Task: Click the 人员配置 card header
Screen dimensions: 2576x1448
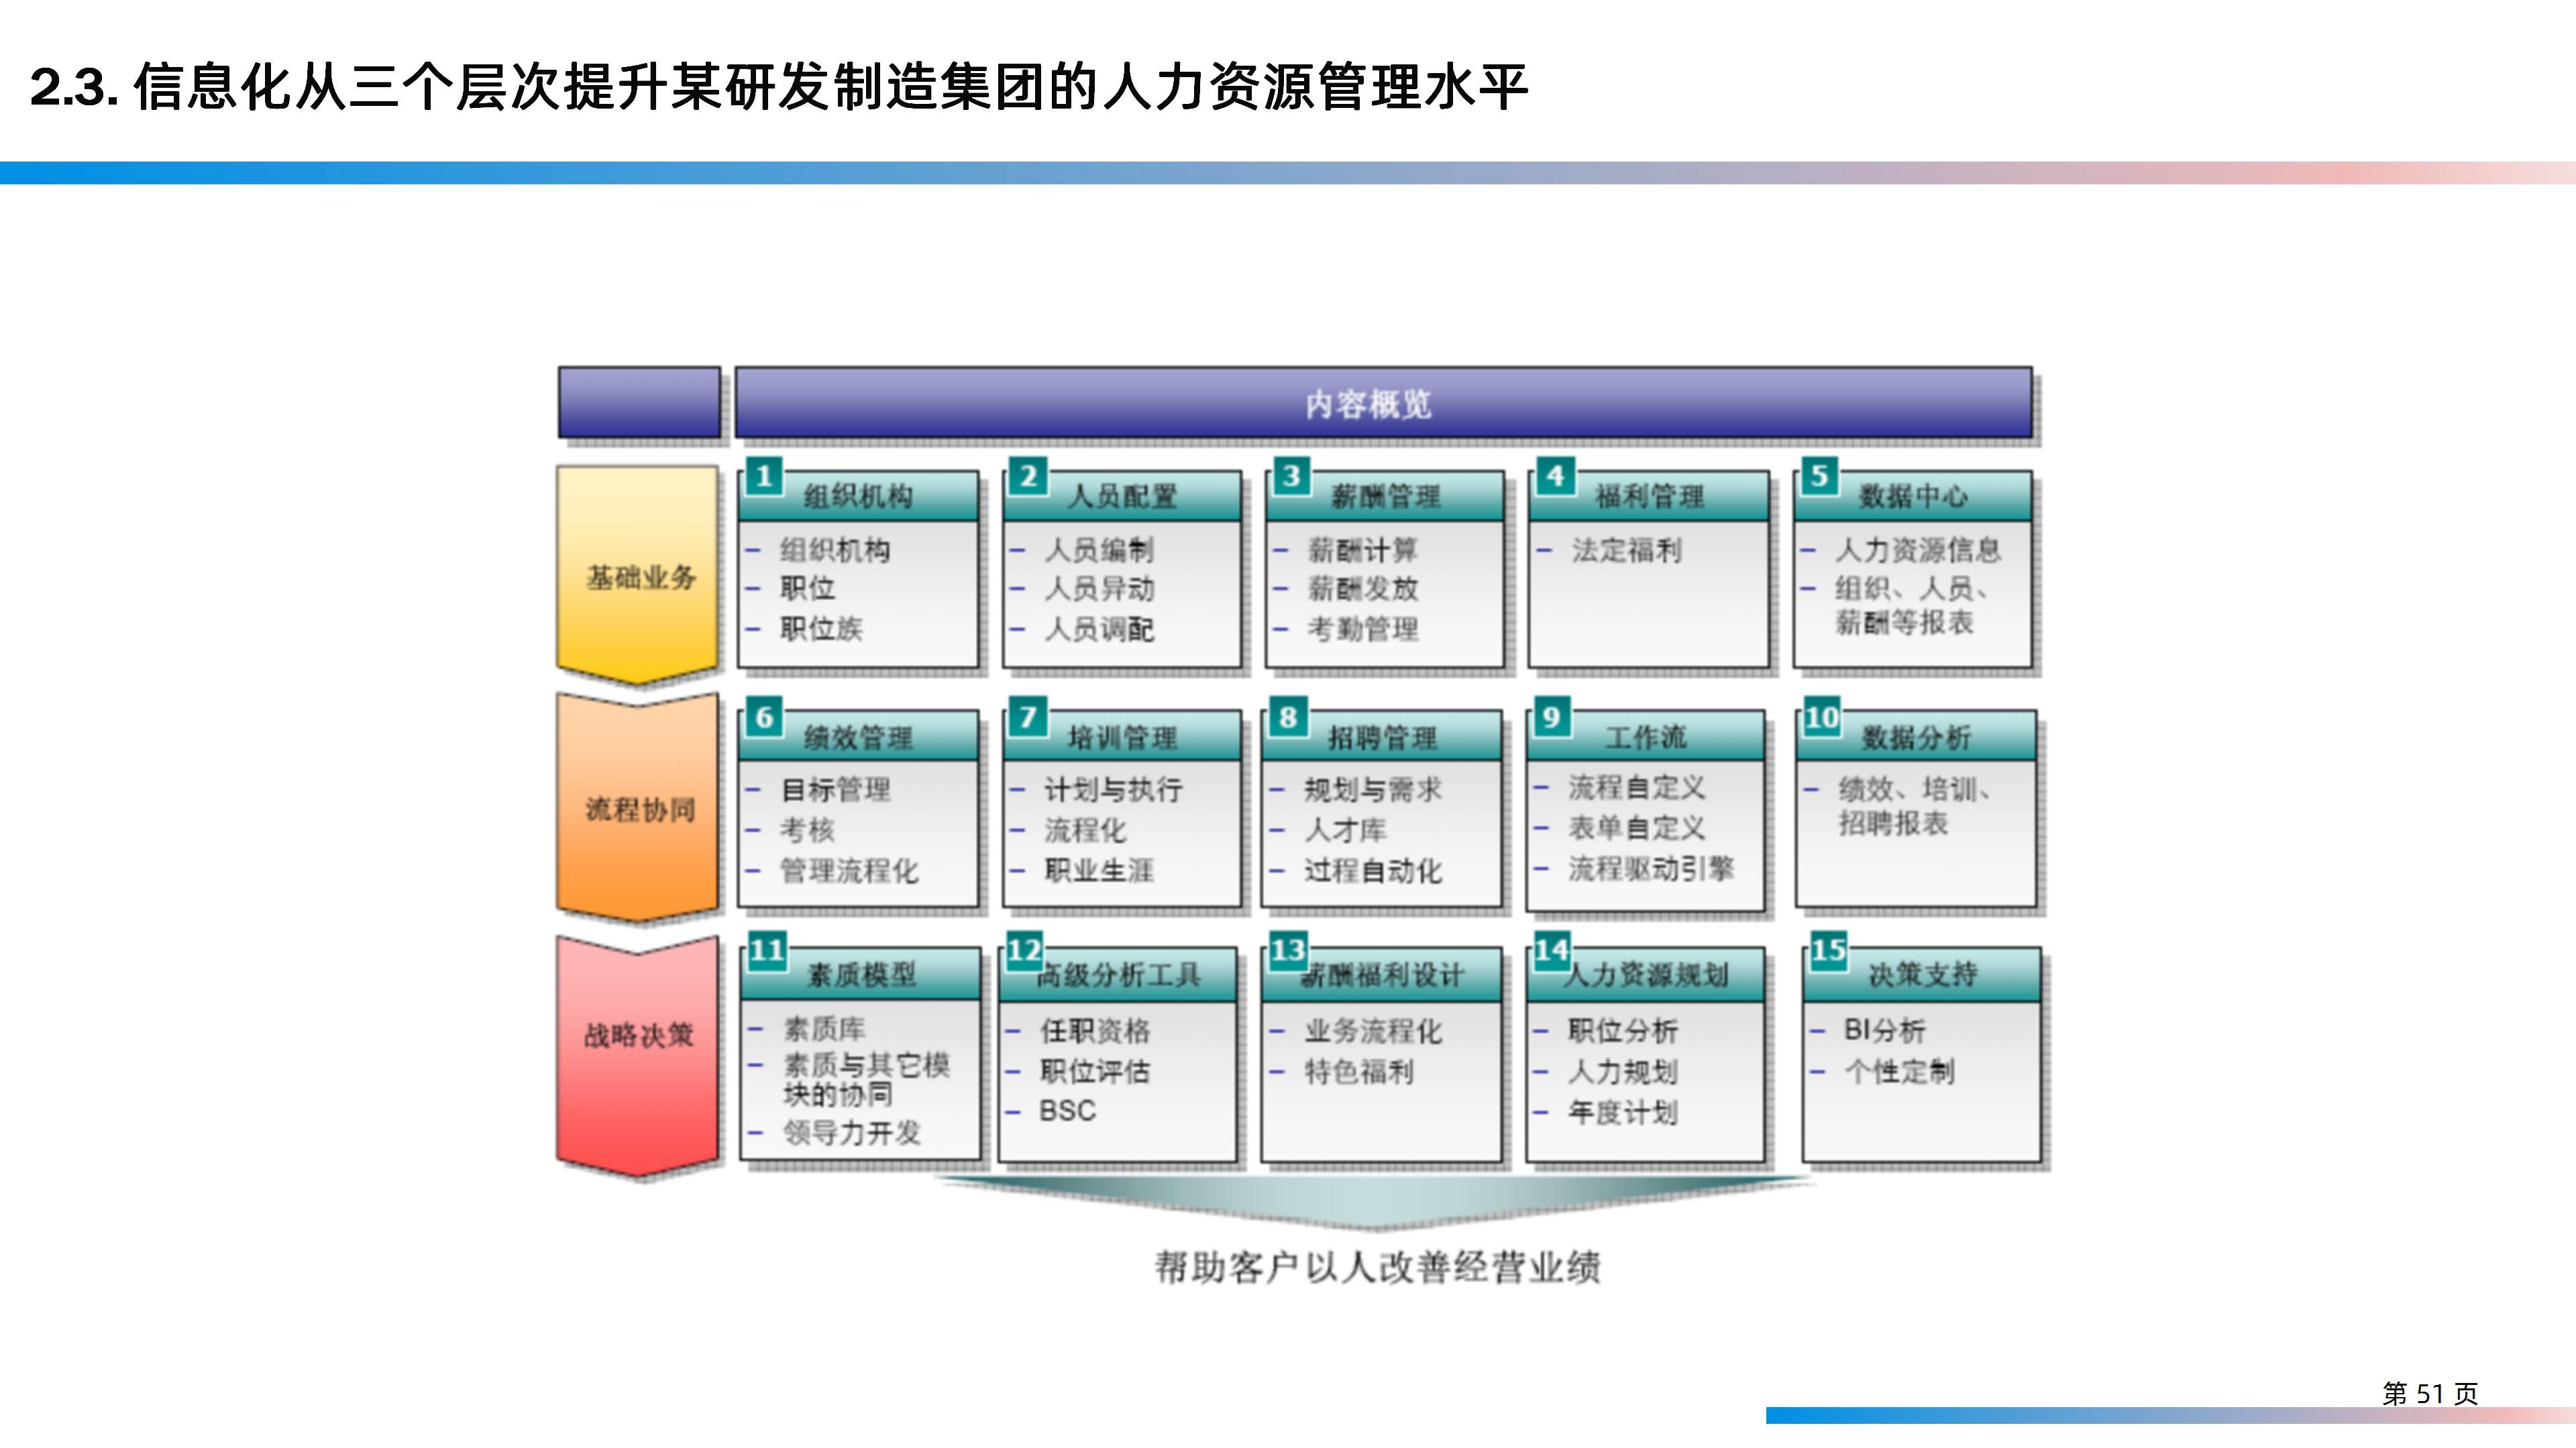Action: (x=1122, y=497)
